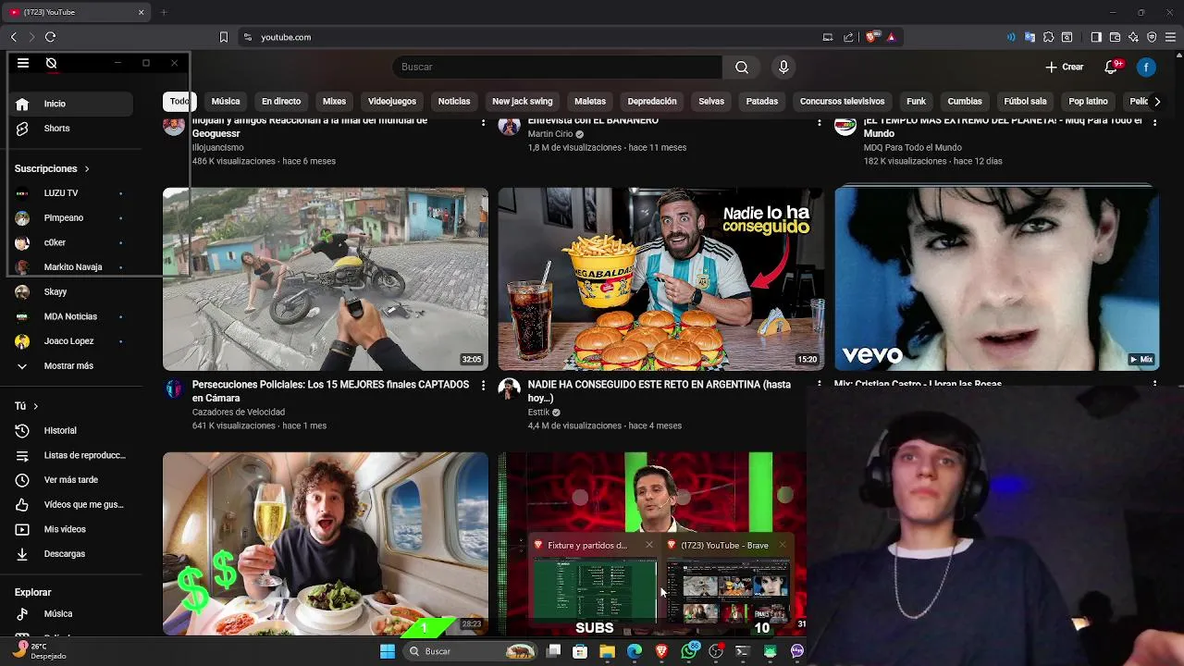Viewport: 1184px width, 666px height.
Task: Expand Mostrar más subscriptions
Action: click(69, 365)
